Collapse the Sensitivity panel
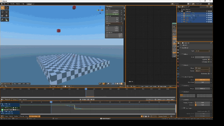 185,86
